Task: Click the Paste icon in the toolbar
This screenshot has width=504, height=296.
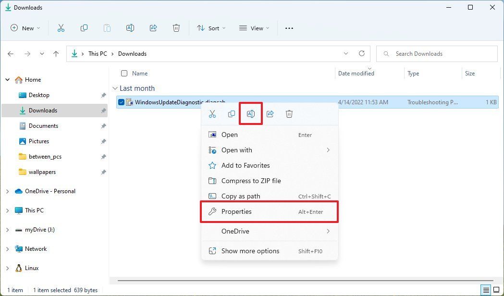Action: point(107,28)
